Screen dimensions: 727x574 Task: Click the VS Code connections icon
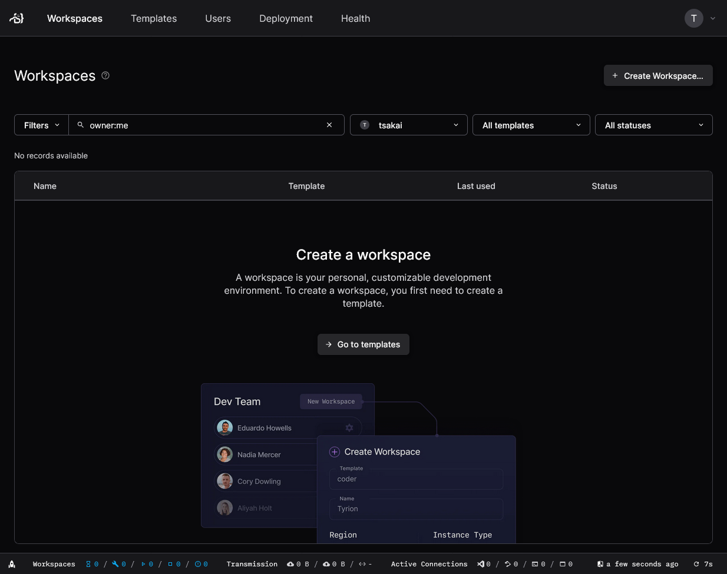481,564
